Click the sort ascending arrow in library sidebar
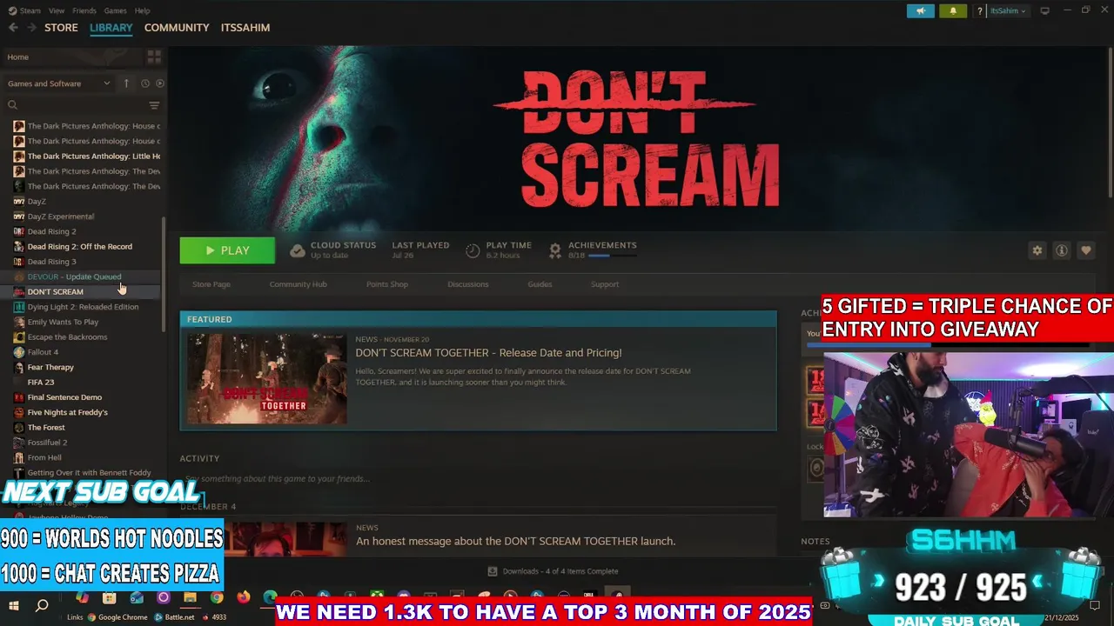This screenshot has height=626, width=1114. (x=126, y=83)
